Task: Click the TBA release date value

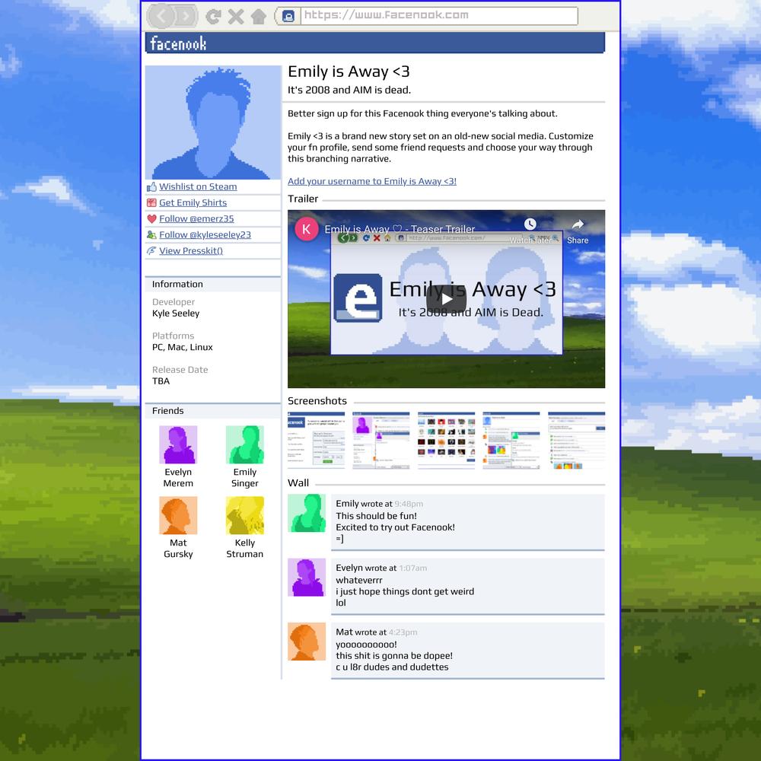Action: point(161,381)
